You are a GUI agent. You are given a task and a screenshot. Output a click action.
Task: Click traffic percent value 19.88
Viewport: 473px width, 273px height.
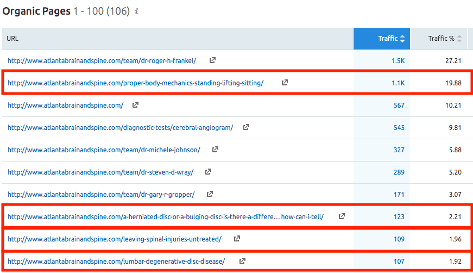pos(453,83)
